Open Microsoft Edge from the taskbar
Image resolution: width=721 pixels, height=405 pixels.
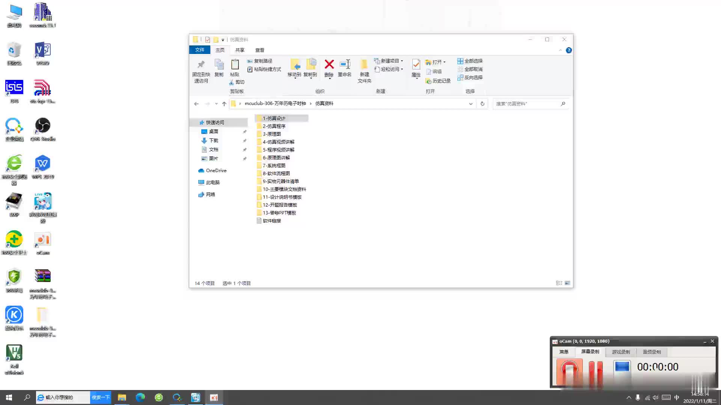(x=140, y=397)
